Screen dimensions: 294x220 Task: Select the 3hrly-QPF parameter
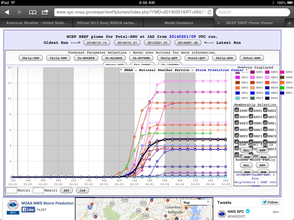point(169,58)
